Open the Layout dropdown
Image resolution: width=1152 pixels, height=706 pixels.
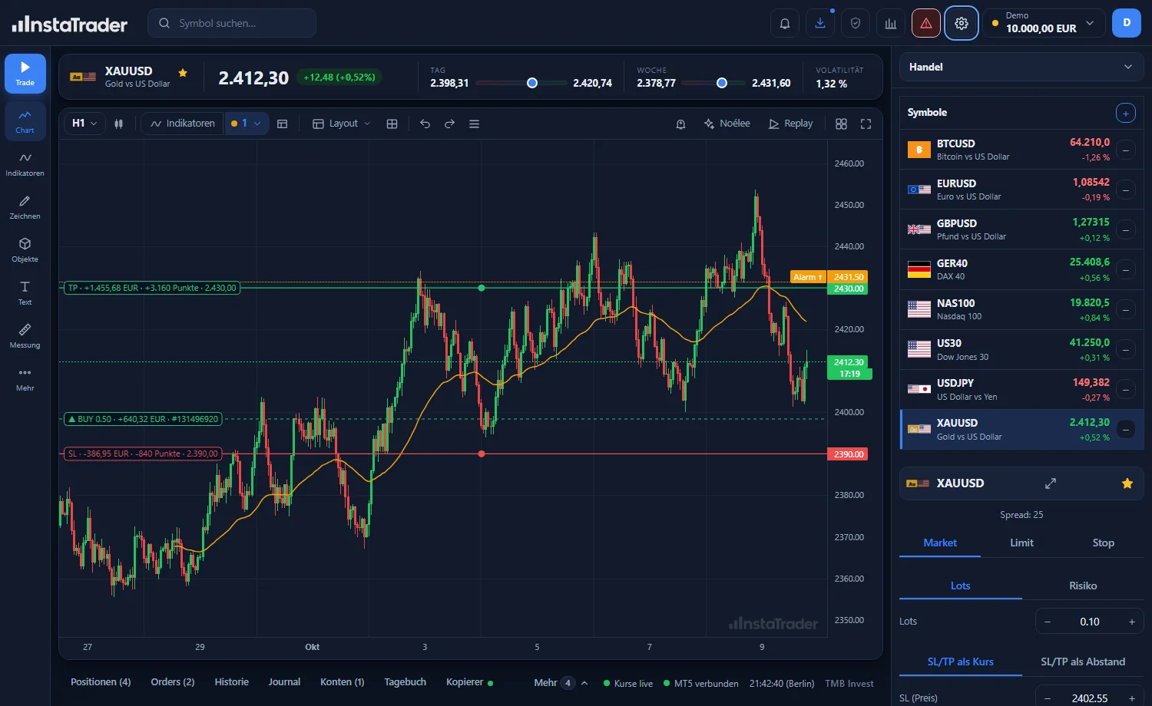click(342, 124)
